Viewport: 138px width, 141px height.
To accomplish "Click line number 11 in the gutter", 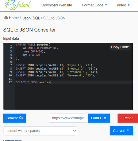I will [10, 79].
